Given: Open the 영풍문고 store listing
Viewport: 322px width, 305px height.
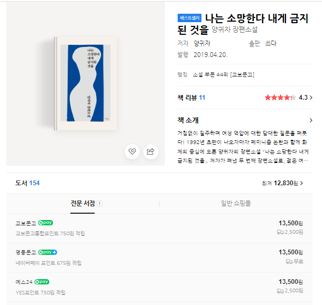Looking at the screenshot, I should click(26, 252).
